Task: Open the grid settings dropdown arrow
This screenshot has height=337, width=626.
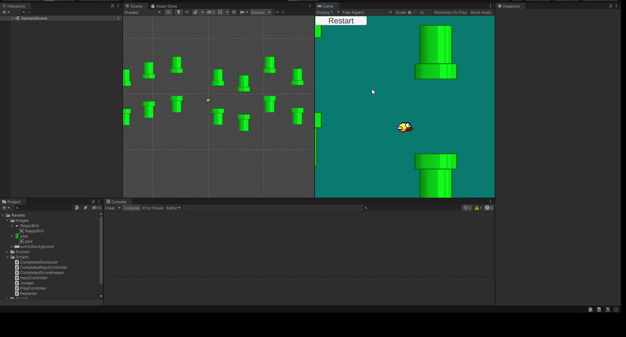Action: tap(227, 12)
